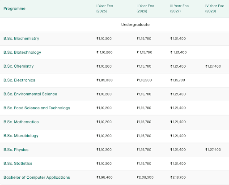
Task: Select Microbiology I Year fee ₹1,10,200
Action: click(104, 136)
